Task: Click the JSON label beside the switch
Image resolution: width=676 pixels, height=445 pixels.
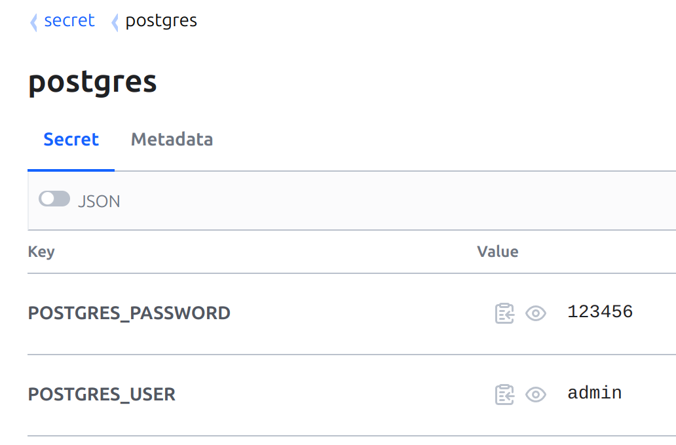Action: (99, 201)
